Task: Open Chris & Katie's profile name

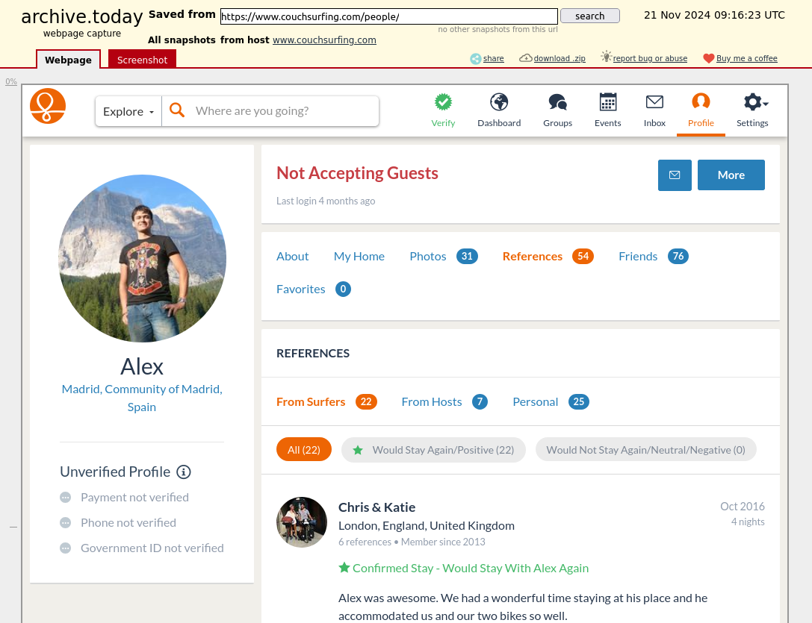Action: coord(377,507)
